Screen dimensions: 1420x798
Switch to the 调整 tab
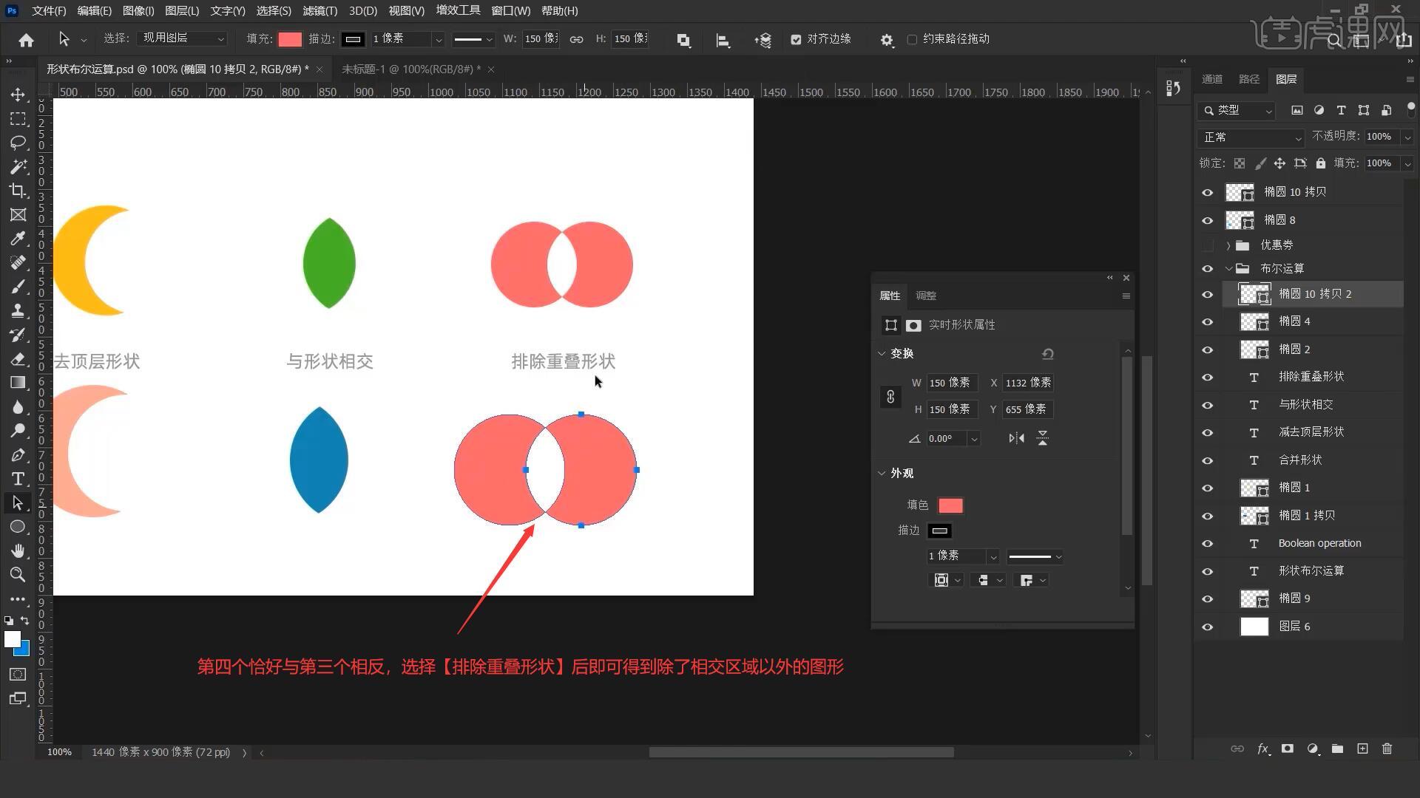coord(926,296)
